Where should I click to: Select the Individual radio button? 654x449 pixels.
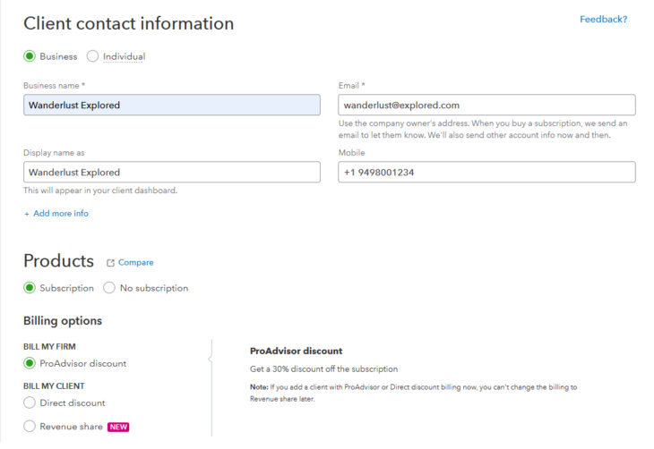point(92,56)
